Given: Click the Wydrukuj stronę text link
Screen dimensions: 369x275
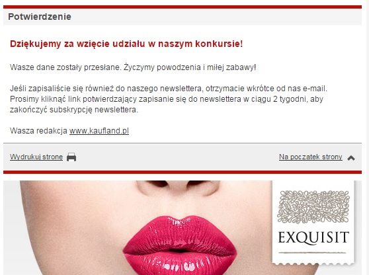Looking at the screenshot, I should [36, 157].
